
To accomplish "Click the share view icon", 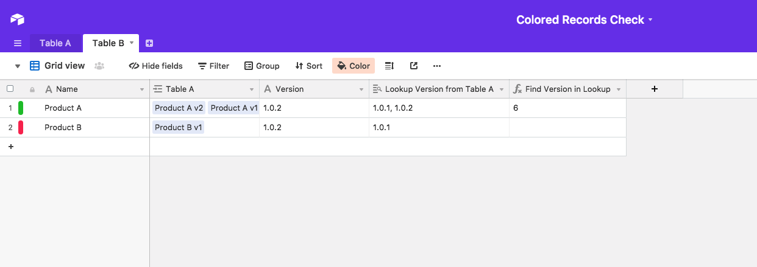I will click(x=414, y=66).
